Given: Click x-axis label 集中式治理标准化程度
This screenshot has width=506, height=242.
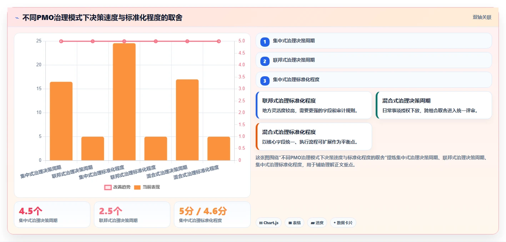Looking at the screenshot, I should pyautogui.click(x=102, y=173).
